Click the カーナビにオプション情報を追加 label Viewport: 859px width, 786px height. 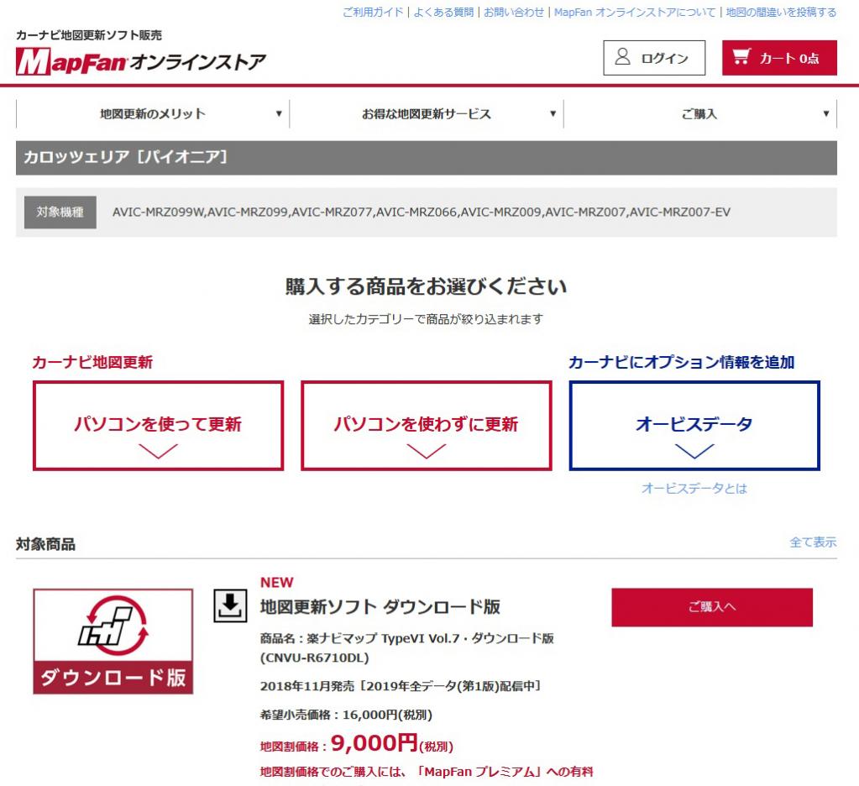pos(682,362)
